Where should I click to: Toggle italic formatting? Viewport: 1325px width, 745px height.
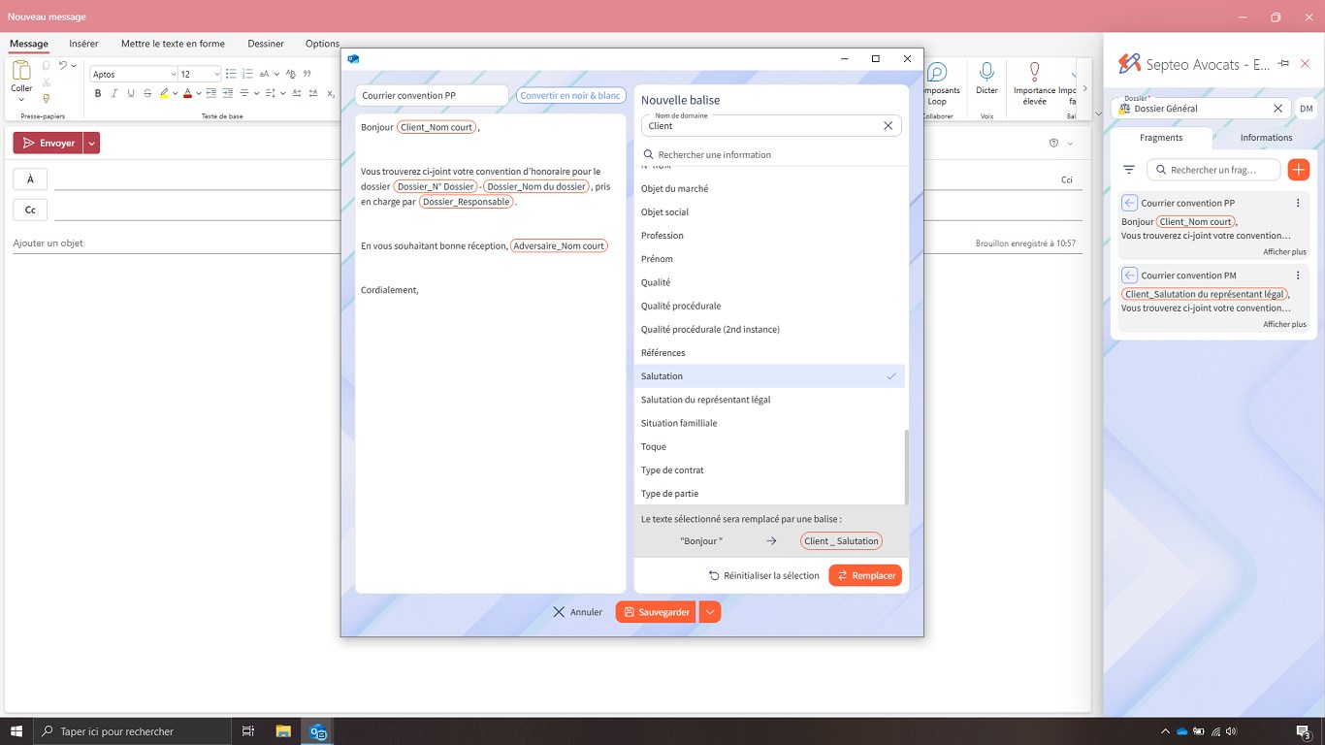[114, 93]
